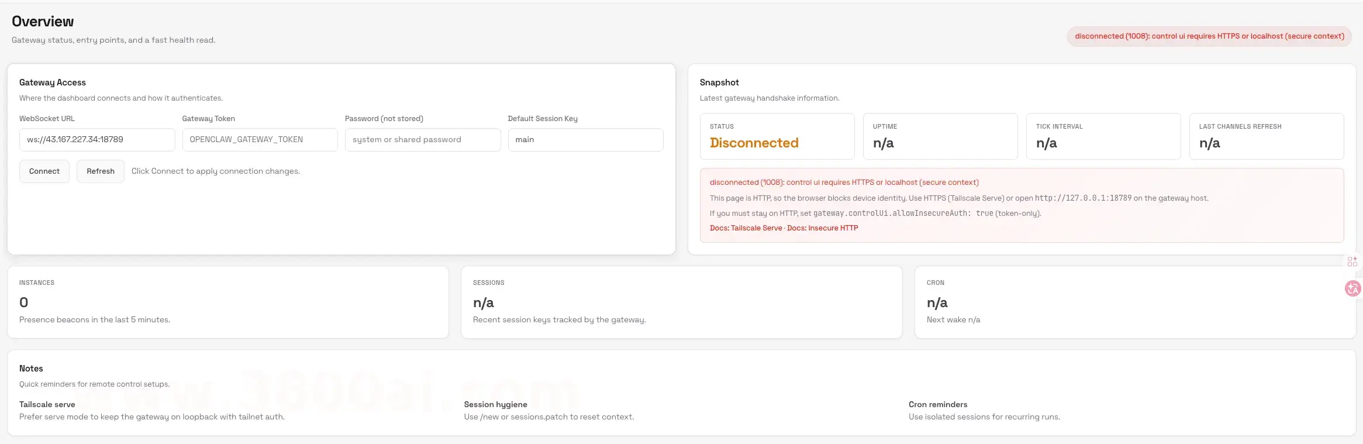This screenshot has width=1363, height=444.
Task: Click into the Gateway Token field
Action: tap(260, 140)
